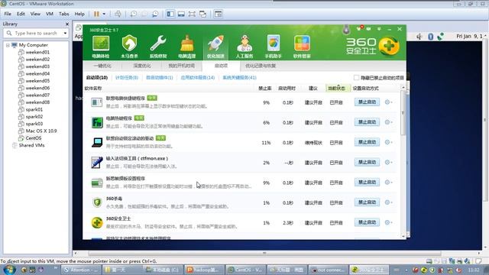This screenshot has height=275, width=489.
Task: Open the VMware File menu
Action: 8,14
